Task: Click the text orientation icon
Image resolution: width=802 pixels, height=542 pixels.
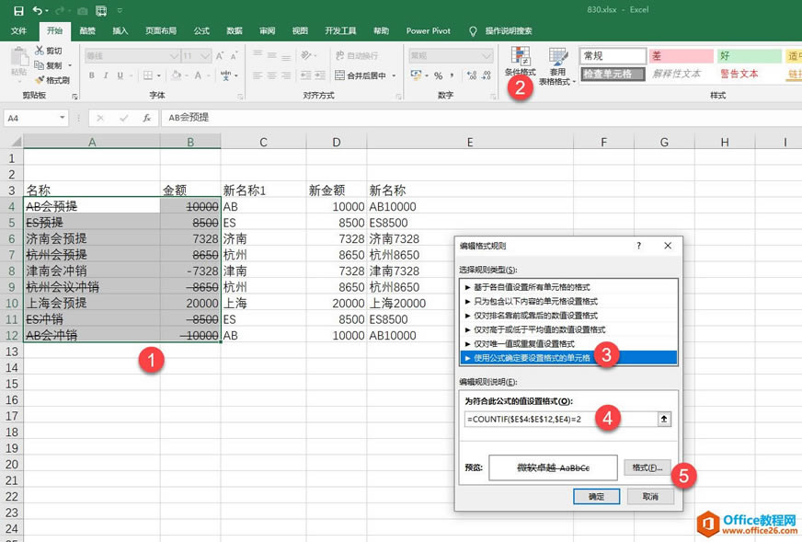Action: [306, 55]
